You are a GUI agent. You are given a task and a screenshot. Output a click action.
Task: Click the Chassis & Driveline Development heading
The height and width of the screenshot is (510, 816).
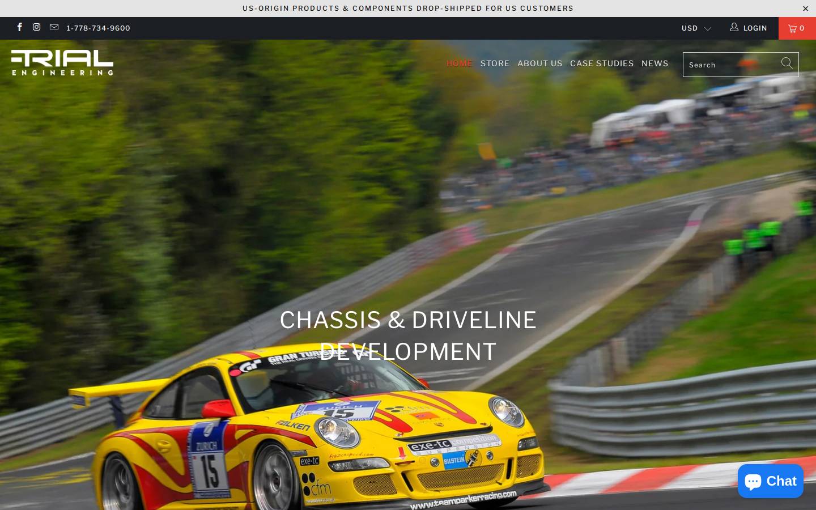tap(408, 335)
